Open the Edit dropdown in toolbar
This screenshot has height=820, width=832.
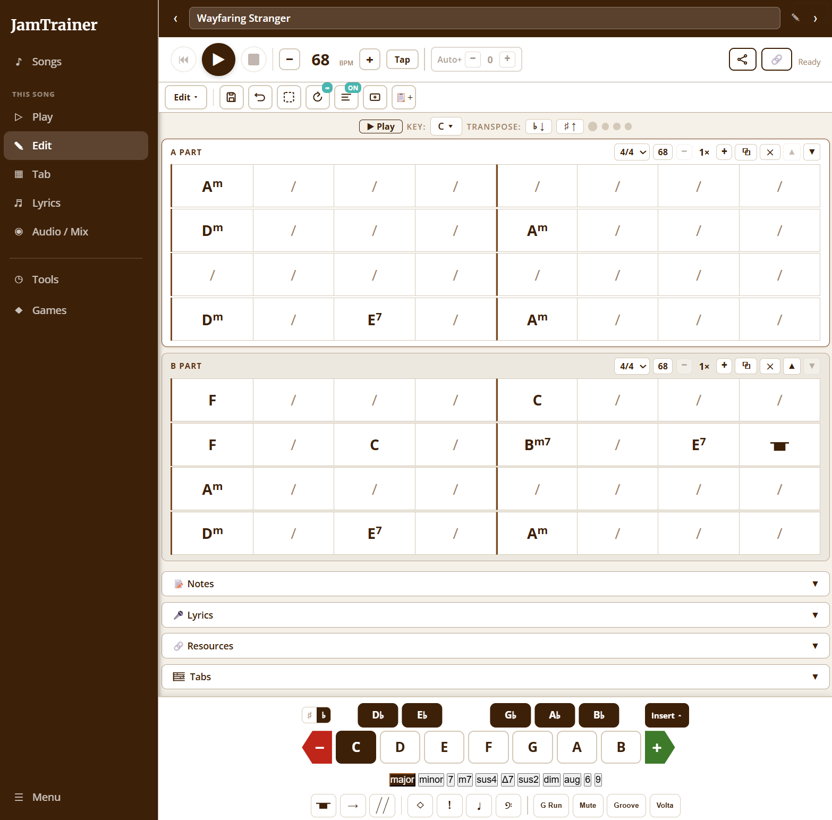[186, 97]
